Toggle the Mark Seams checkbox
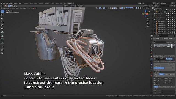Image resolution: width=176 pixels, height=99 pixels. [x=165, y=79]
